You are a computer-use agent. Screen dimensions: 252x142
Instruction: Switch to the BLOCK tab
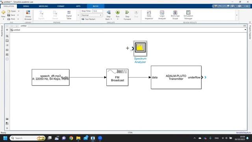(96, 6)
